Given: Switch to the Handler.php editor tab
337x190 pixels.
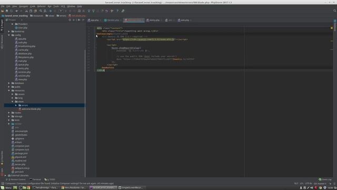Looking at the screenshot, I should [113, 20].
